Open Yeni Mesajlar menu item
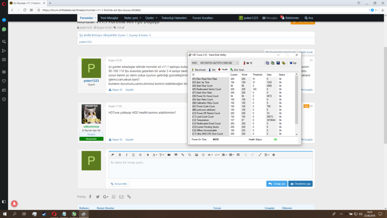This screenshot has height=218, width=387. (109, 18)
